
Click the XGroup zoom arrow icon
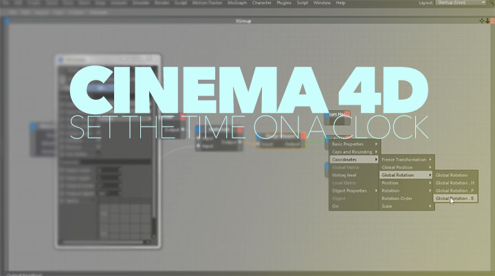point(487,21)
